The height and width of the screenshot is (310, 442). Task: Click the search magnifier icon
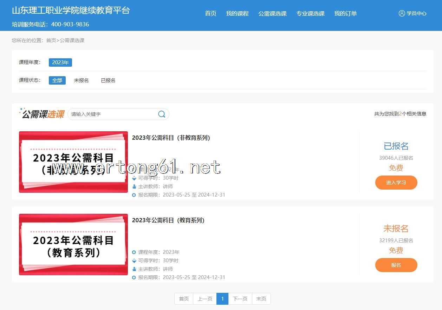[162, 114]
